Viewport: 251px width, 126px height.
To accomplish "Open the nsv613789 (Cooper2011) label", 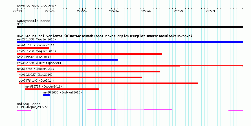I will coord(43,86).
